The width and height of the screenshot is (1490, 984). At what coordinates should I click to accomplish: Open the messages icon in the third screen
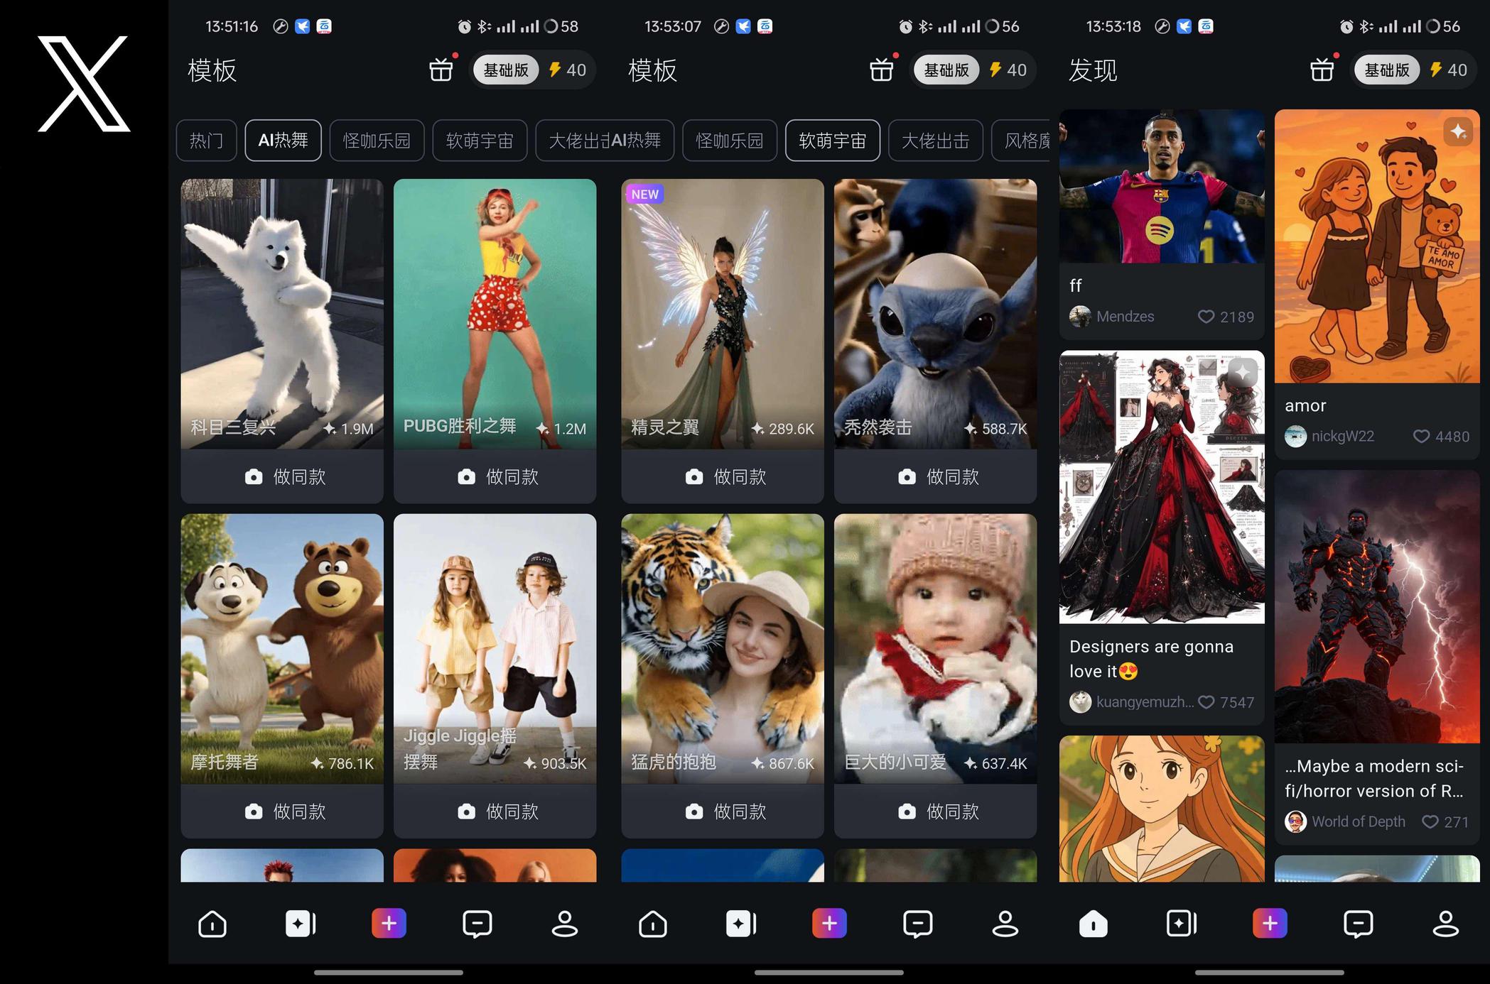tap(1358, 924)
